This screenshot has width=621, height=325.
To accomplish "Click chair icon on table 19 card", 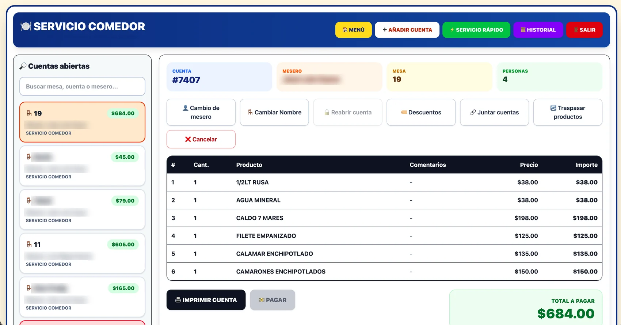I will coord(29,113).
